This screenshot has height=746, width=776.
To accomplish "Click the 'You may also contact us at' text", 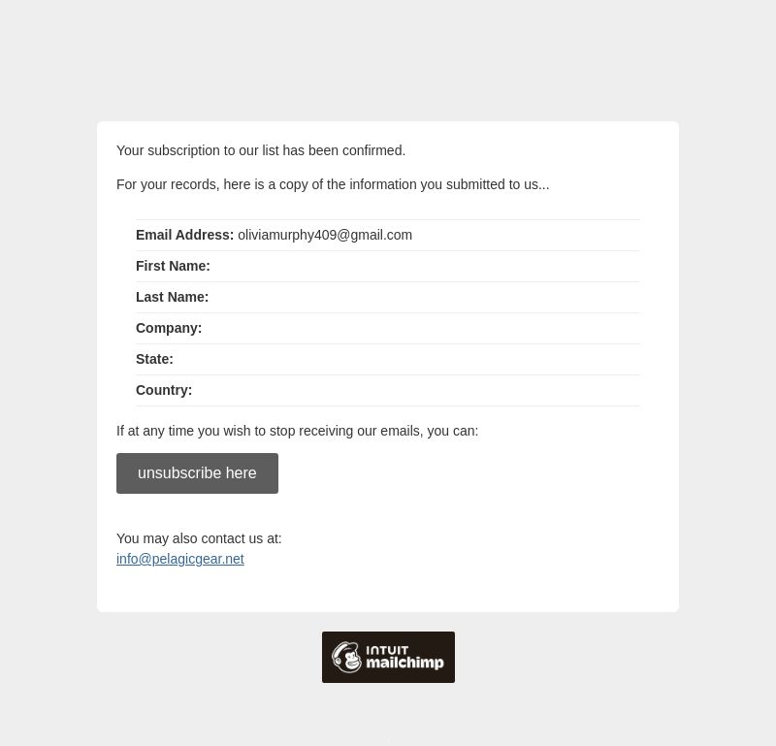I will point(199,538).
